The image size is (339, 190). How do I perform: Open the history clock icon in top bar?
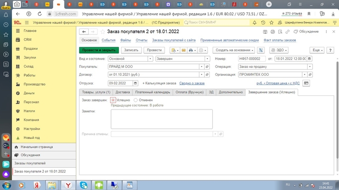pos(263,22)
